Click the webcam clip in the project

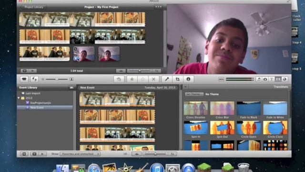pos(84,54)
